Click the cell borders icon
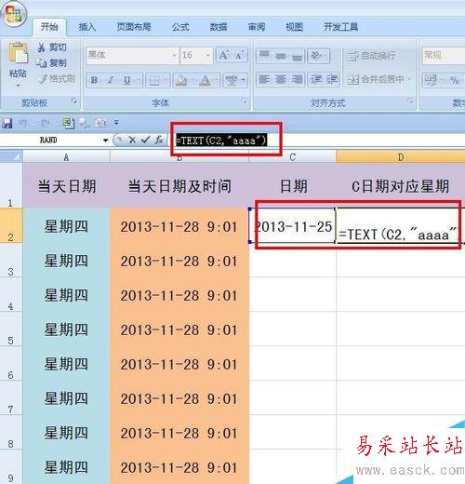The width and height of the screenshot is (465, 484). pyautogui.click(x=154, y=80)
